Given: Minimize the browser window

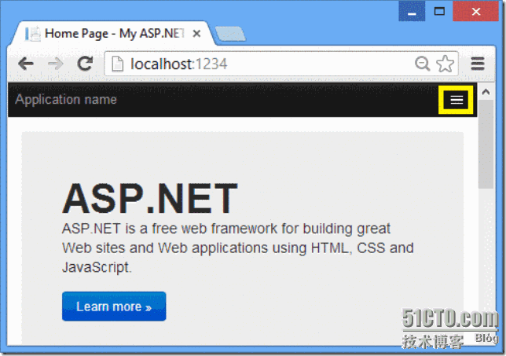Looking at the screenshot, I should [412, 12].
